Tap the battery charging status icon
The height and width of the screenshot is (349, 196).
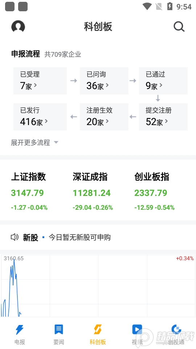coord(170,7)
